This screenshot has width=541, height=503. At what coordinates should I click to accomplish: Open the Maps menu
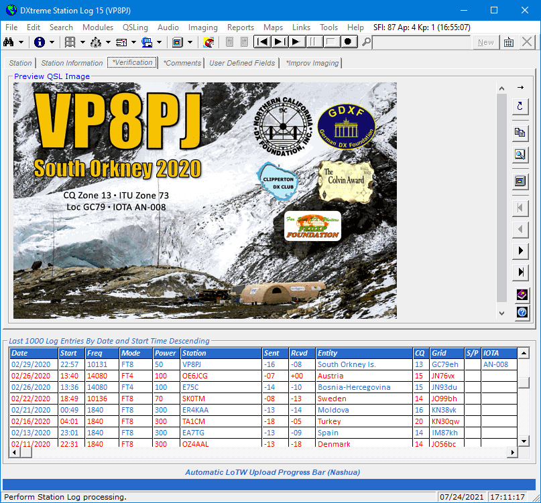click(x=273, y=27)
